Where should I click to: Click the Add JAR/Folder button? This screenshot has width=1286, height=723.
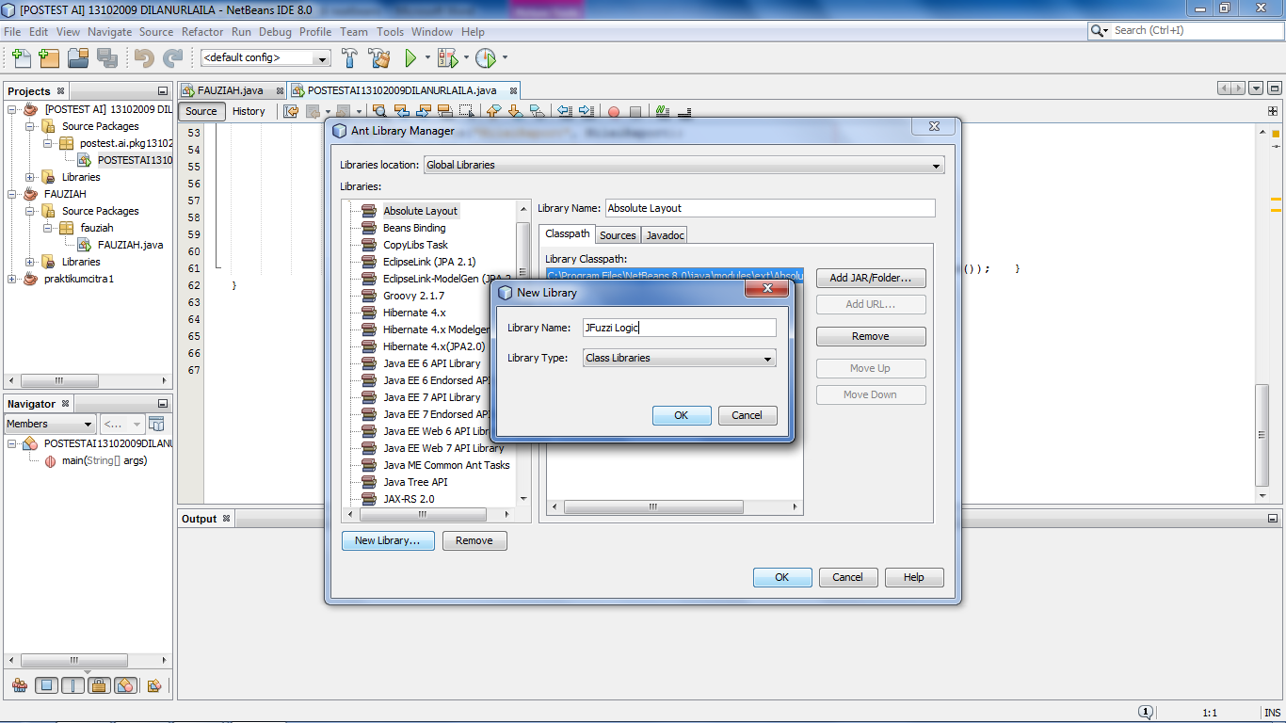pos(871,279)
